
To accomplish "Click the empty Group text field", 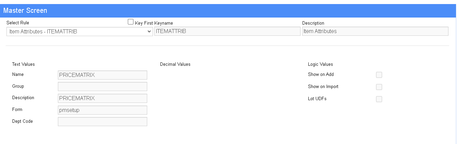I will pos(103,87).
